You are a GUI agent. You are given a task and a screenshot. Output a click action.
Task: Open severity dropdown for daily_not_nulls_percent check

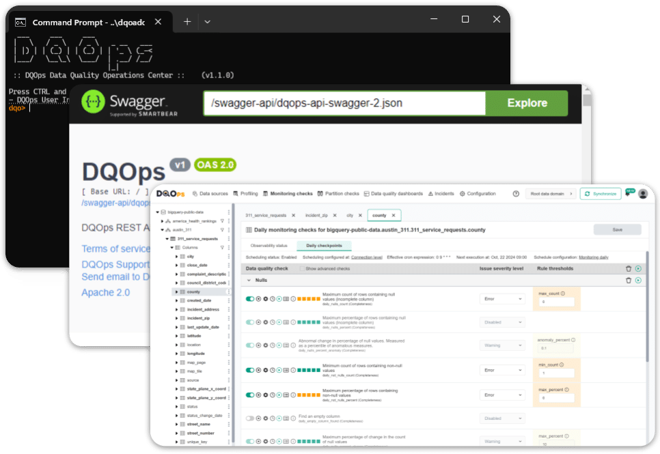pyautogui.click(x=502, y=395)
